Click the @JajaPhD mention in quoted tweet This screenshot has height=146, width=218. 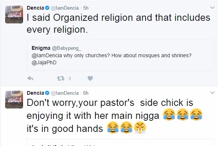pos(44,62)
